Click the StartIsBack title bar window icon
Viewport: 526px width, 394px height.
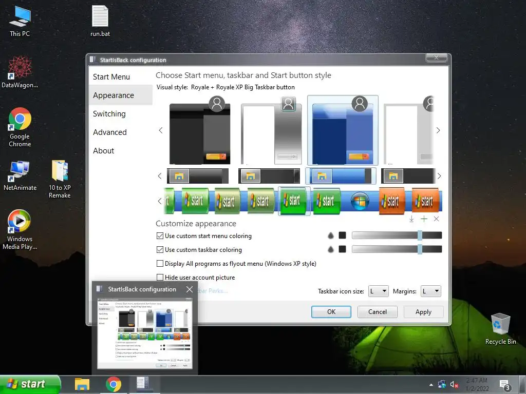click(x=92, y=60)
